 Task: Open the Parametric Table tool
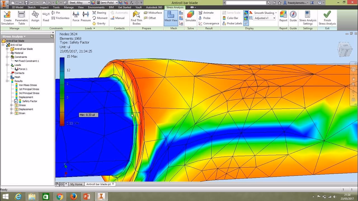tap(22, 18)
